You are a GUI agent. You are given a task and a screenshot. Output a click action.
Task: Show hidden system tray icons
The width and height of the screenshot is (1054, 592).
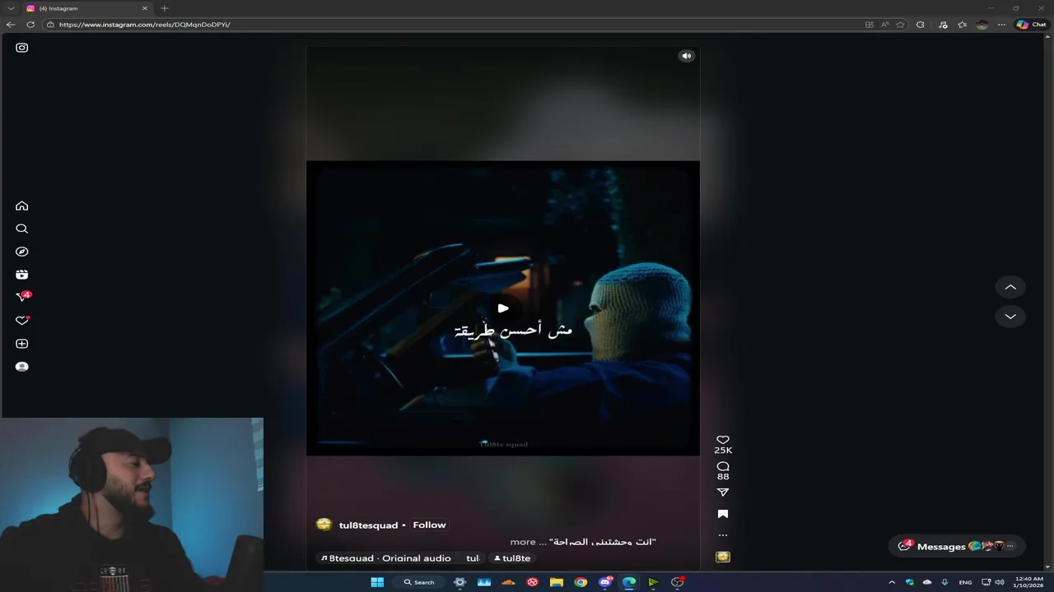click(x=892, y=582)
